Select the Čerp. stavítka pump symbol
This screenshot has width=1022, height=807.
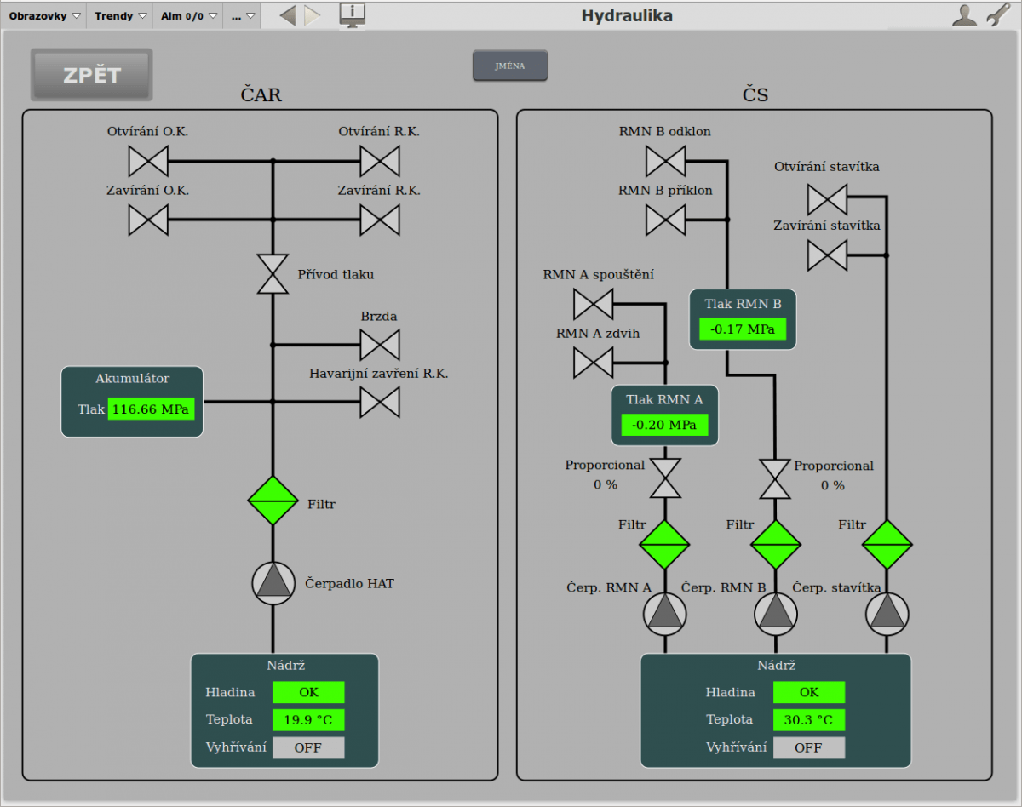887,614
